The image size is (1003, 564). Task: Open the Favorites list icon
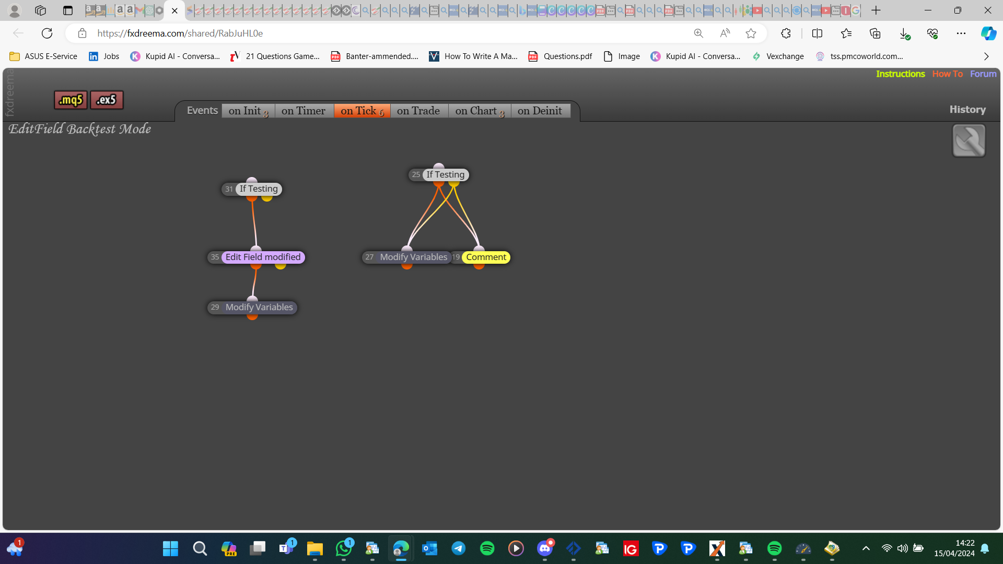pyautogui.click(x=846, y=33)
